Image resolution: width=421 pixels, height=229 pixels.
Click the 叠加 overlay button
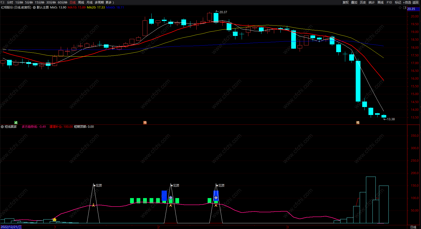(x=354, y=2)
